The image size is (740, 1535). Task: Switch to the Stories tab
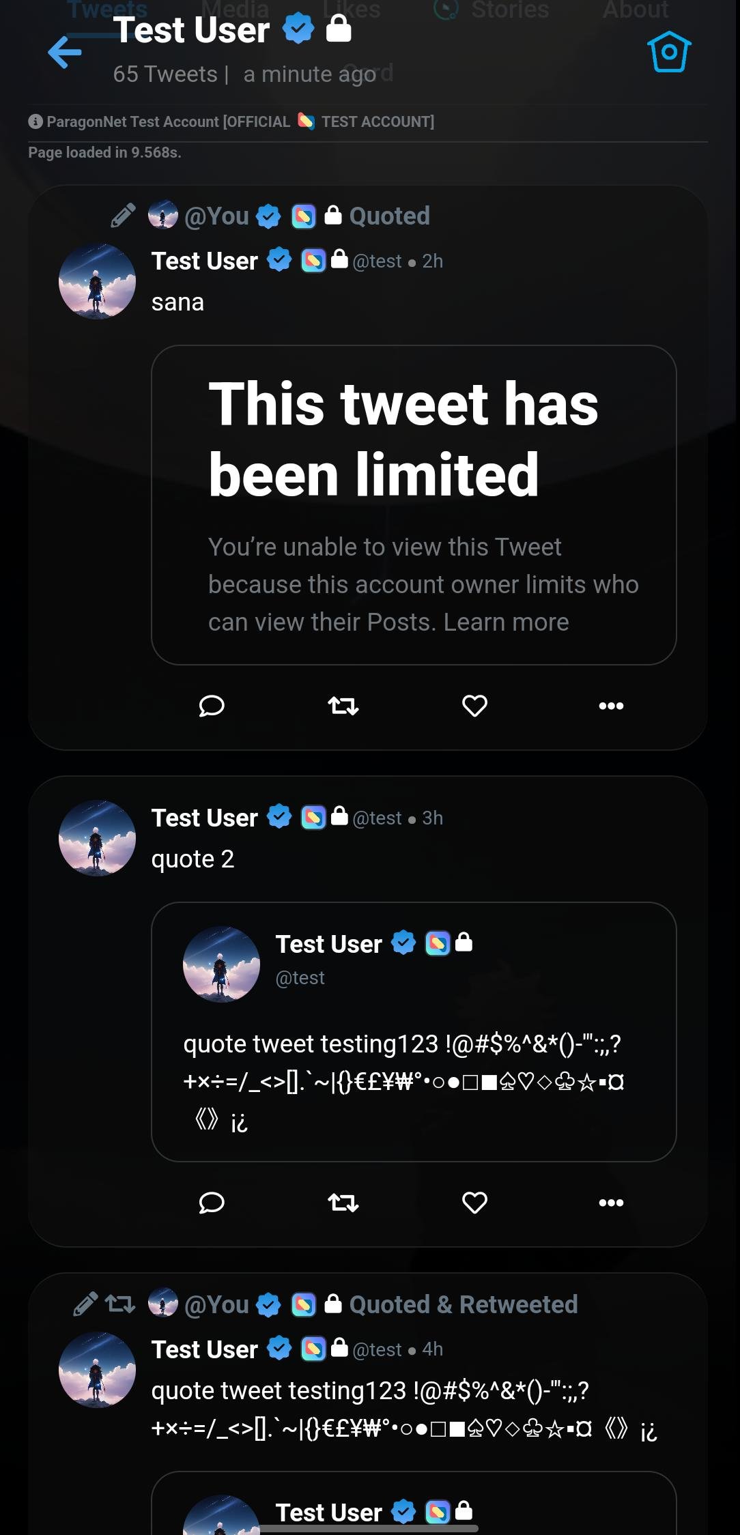509,10
